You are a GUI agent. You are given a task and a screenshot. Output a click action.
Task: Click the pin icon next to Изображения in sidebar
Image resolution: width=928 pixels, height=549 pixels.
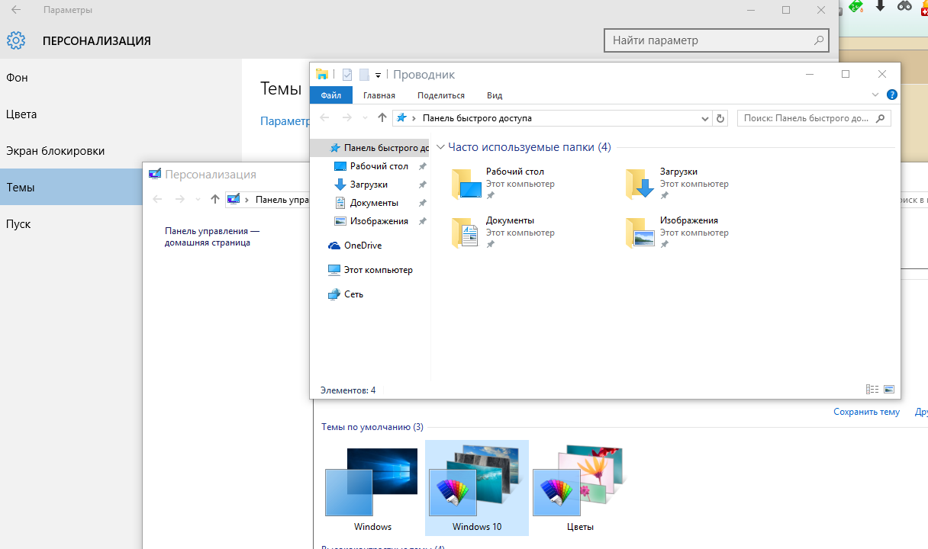pos(423,221)
